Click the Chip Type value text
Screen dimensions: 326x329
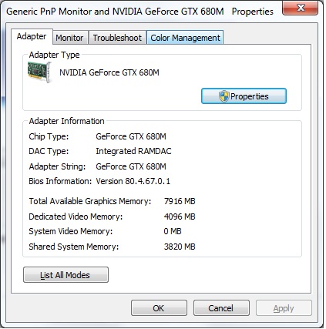[131, 136]
